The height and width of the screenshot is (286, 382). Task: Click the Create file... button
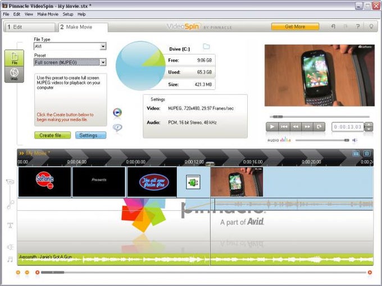53,135
